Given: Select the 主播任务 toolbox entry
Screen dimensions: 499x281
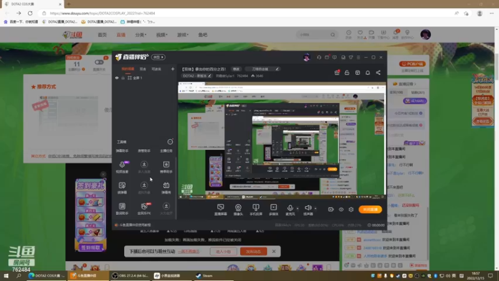Looking at the screenshot, I should point(166,150).
